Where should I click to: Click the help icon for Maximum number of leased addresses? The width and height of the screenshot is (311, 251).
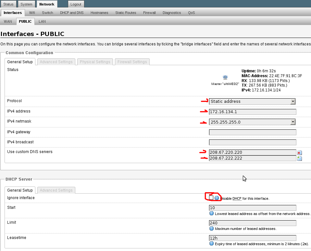tap(211, 228)
